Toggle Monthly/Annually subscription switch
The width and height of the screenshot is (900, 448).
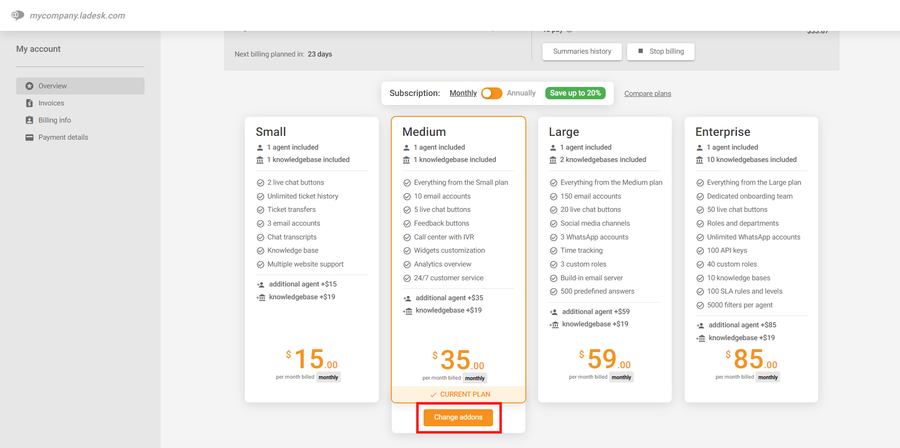[491, 93]
